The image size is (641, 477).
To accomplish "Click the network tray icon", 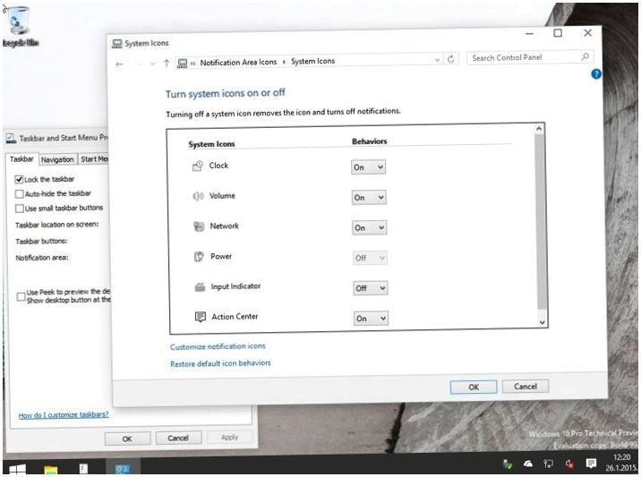I will (x=548, y=464).
